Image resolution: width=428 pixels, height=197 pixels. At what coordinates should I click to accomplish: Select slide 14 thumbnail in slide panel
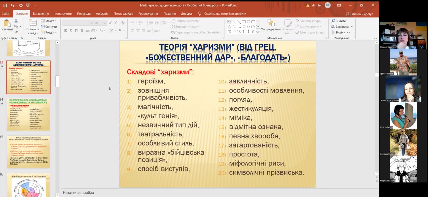(x=28, y=114)
